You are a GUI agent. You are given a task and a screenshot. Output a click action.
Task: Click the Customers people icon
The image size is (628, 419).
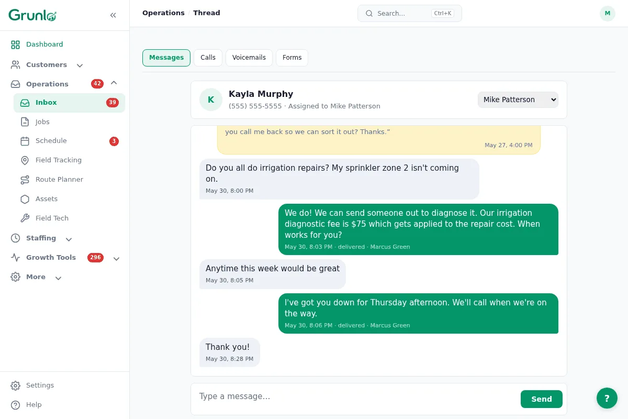(x=16, y=65)
